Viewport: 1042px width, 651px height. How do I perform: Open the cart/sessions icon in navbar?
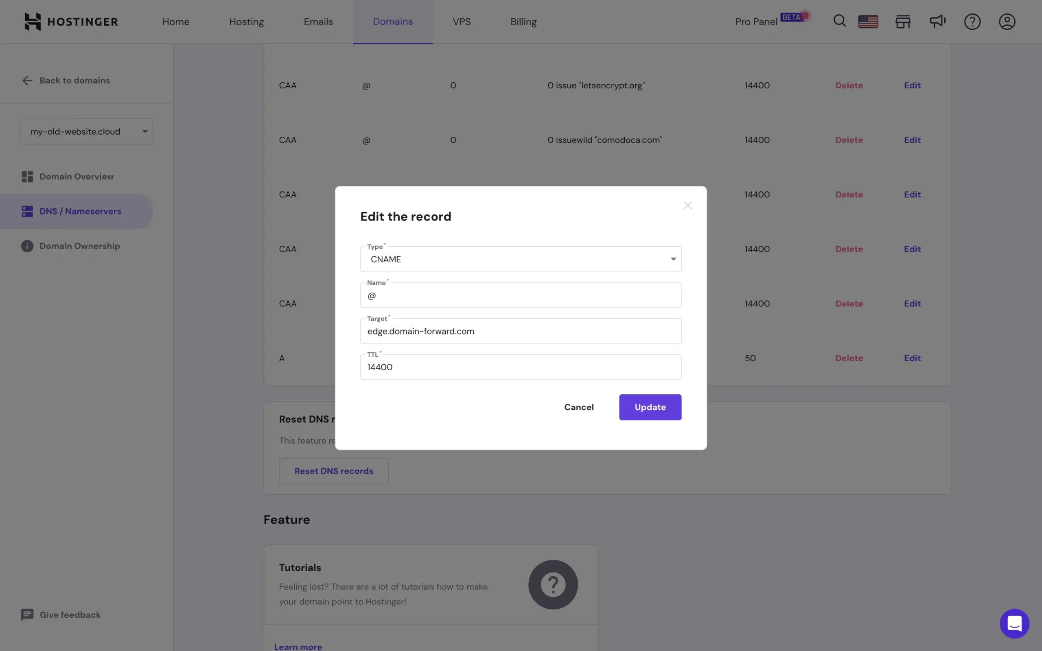click(902, 21)
